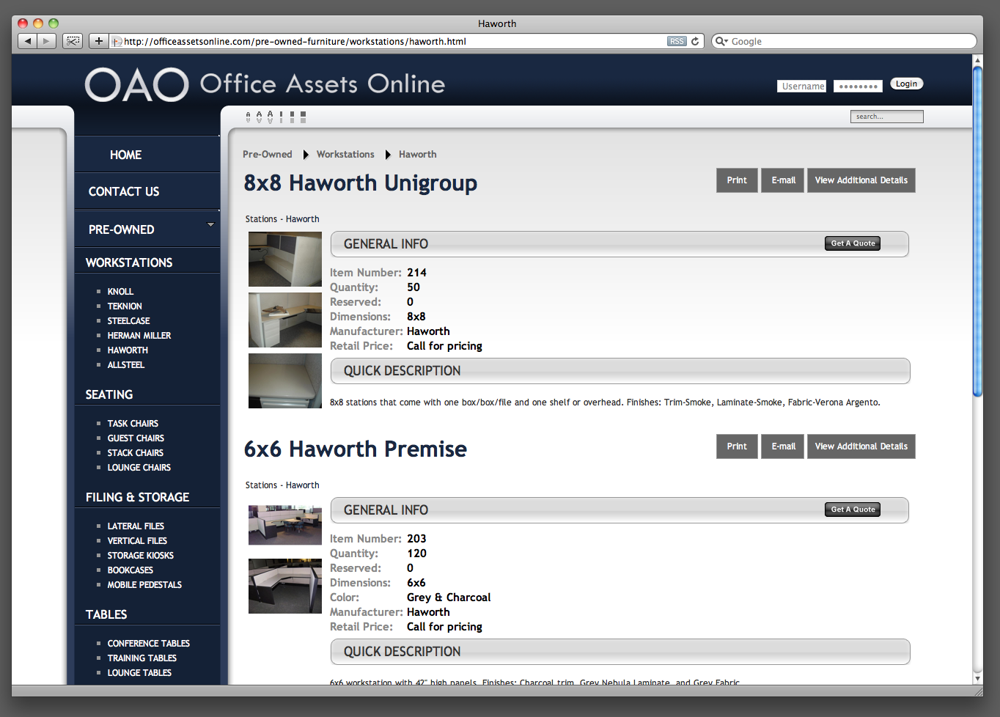Select the largest font size icon
The width and height of the screenshot is (1000, 717).
[270, 116]
